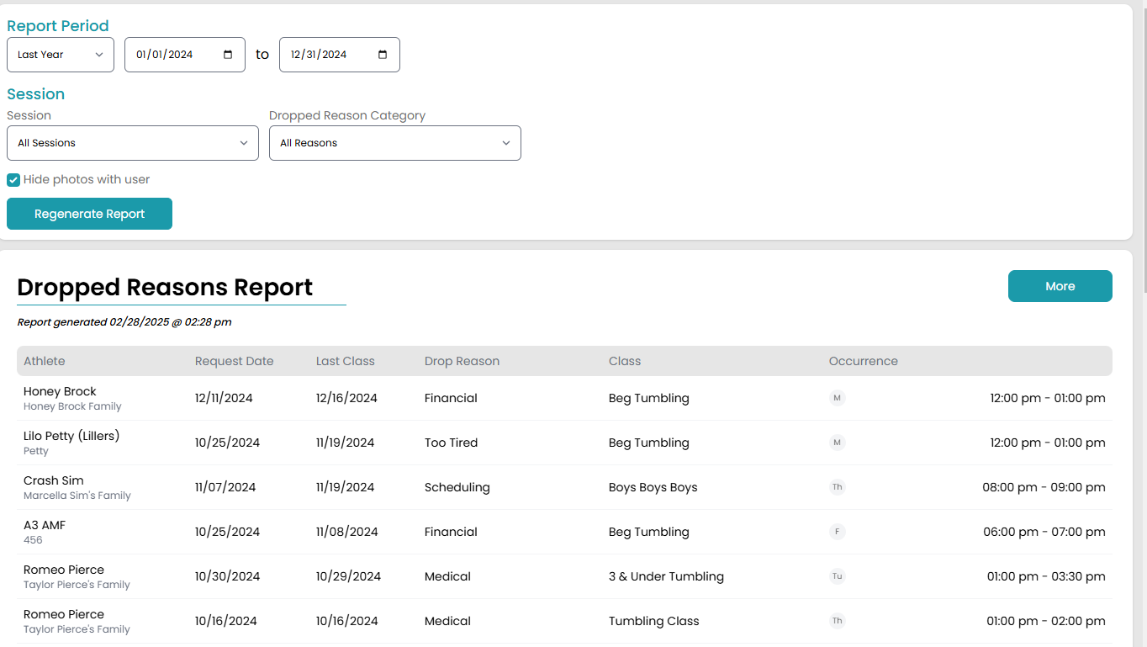This screenshot has height=647, width=1147.
Task: Click the Th day badge for Tumbling Class
Action: point(837,621)
